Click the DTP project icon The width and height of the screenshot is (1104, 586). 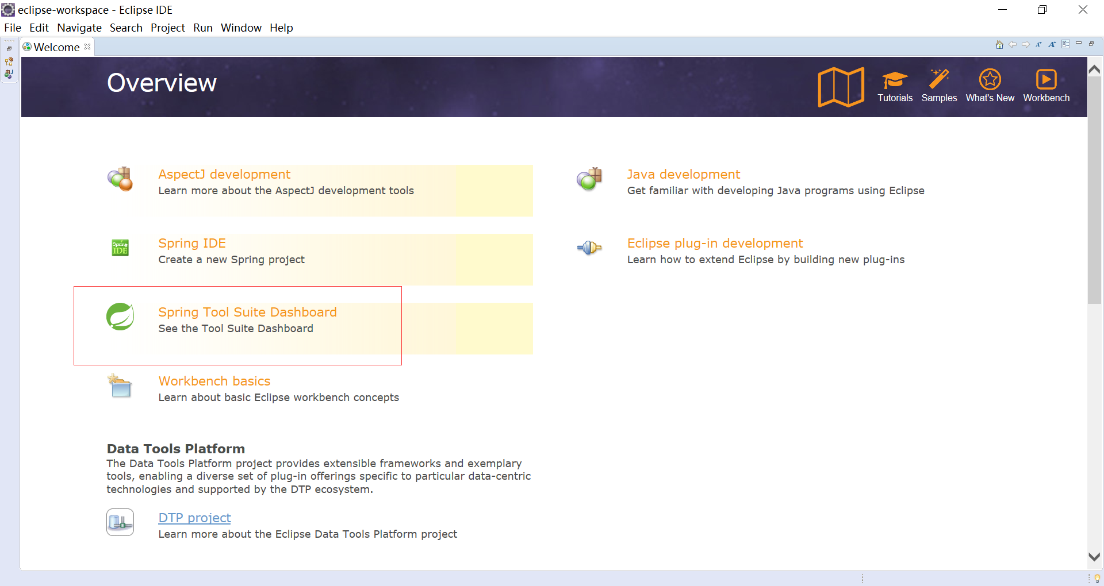pos(120,522)
